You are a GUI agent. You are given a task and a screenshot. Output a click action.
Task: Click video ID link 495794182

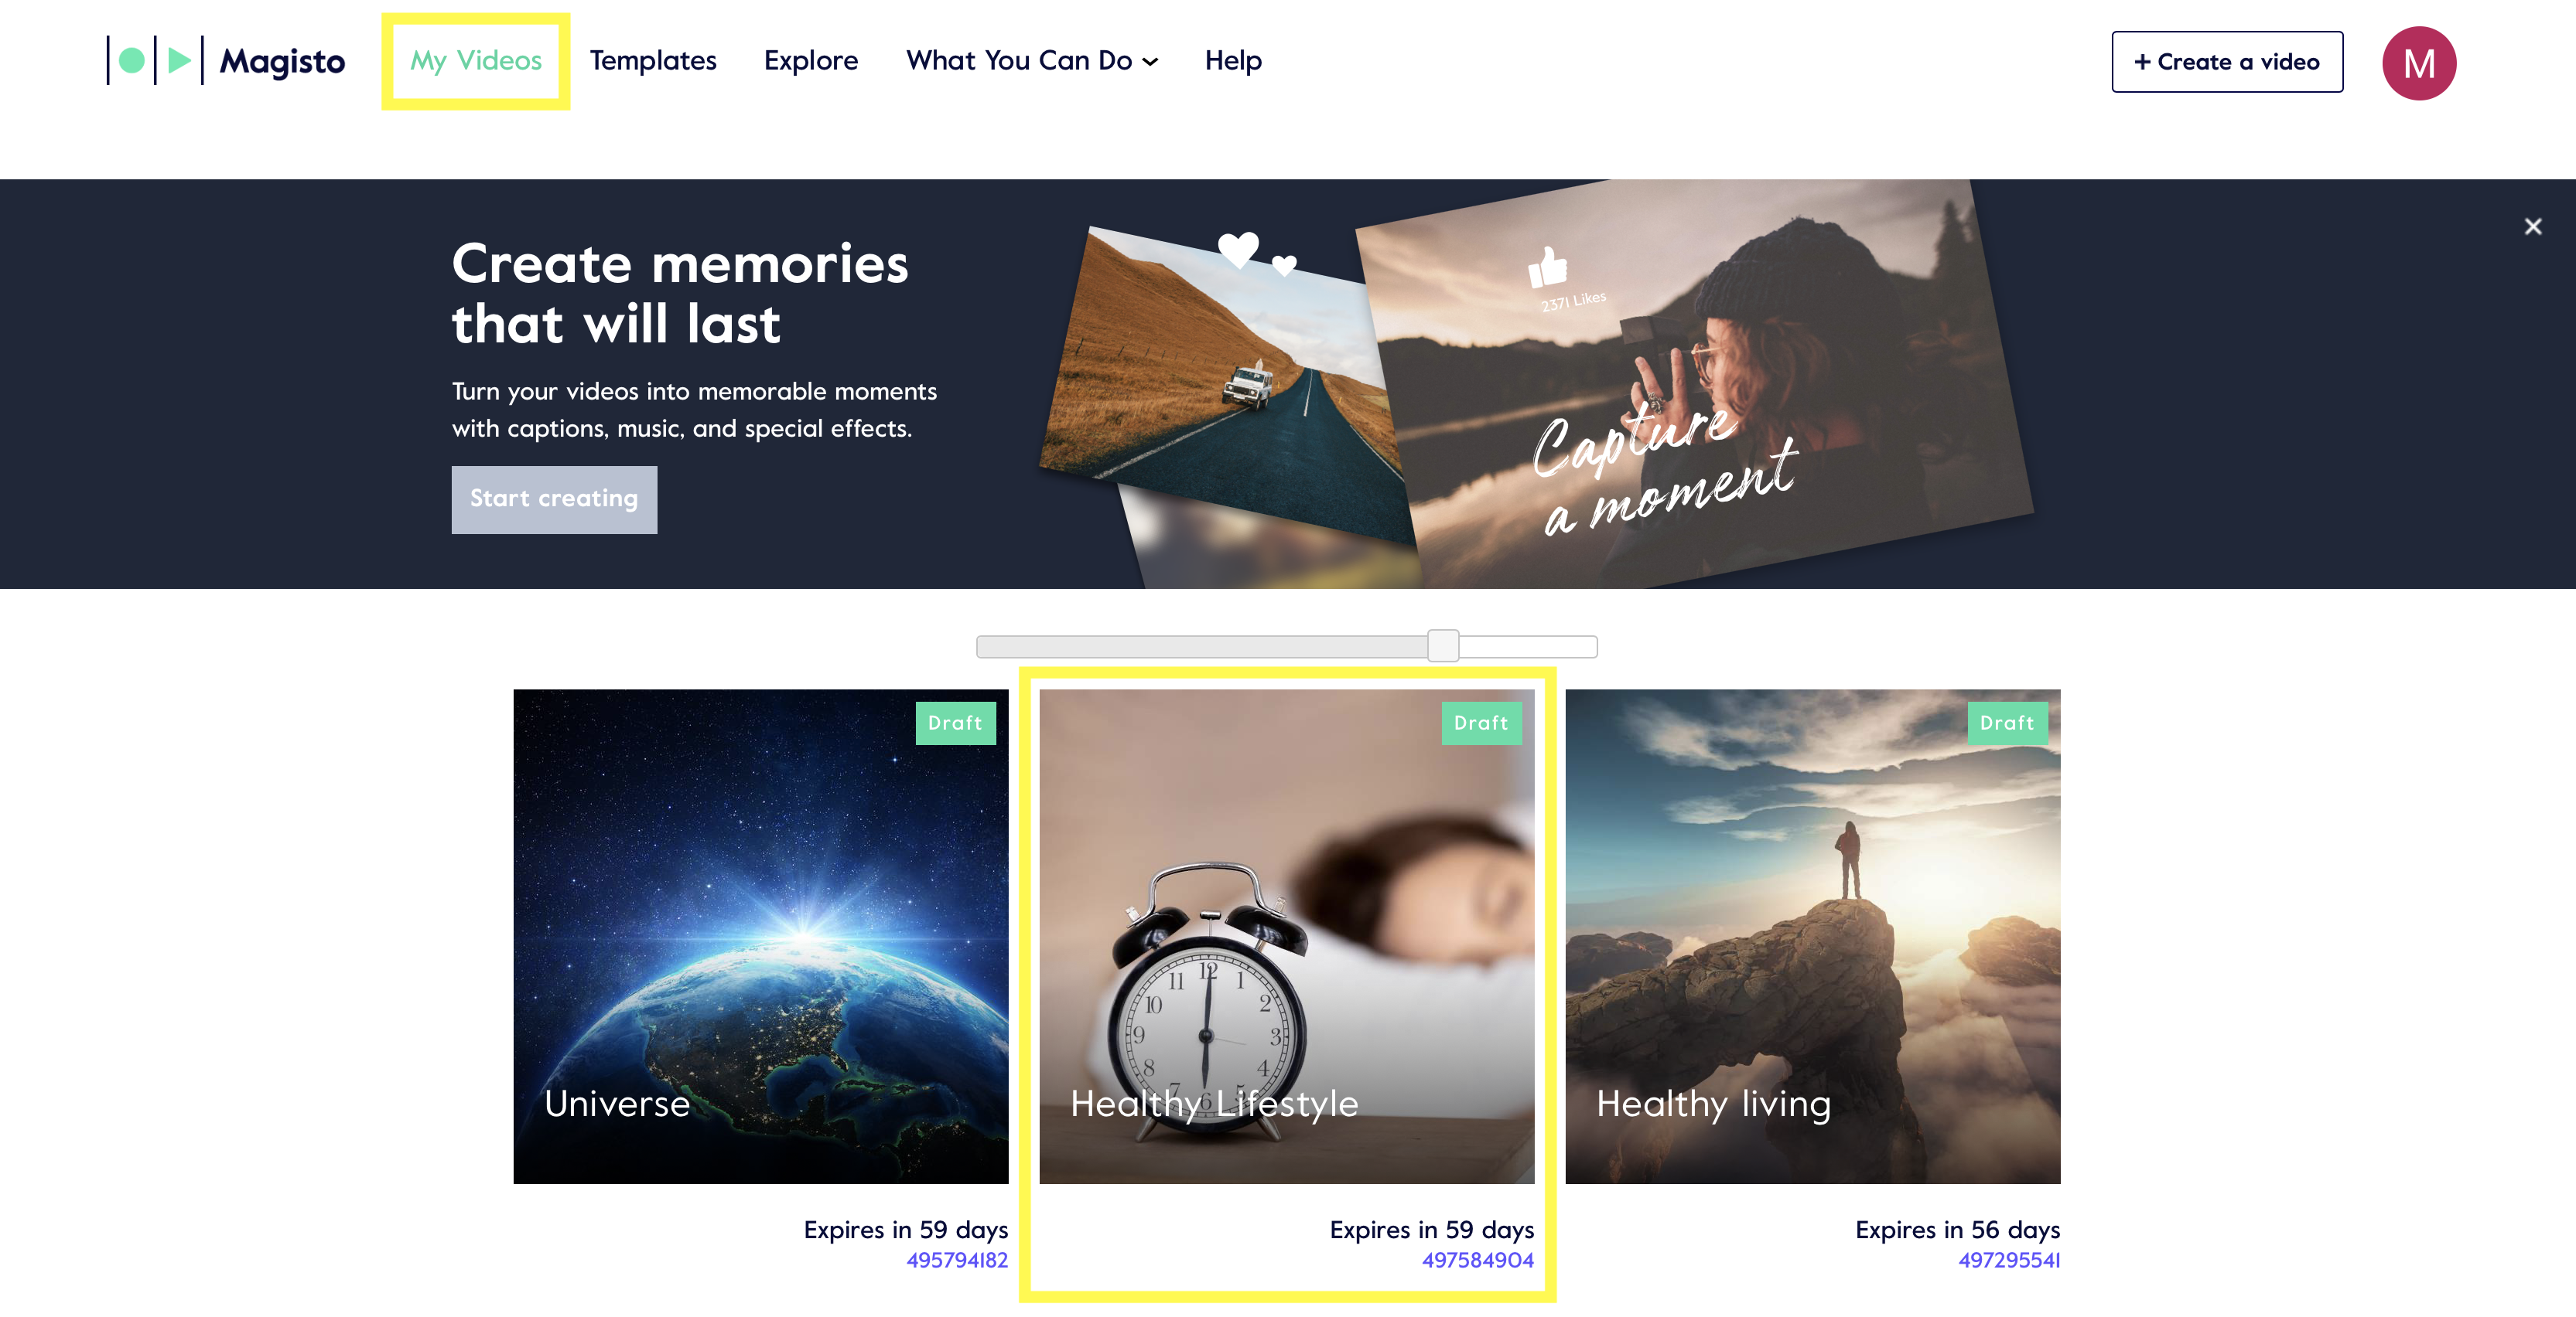click(x=956, y=1260)
